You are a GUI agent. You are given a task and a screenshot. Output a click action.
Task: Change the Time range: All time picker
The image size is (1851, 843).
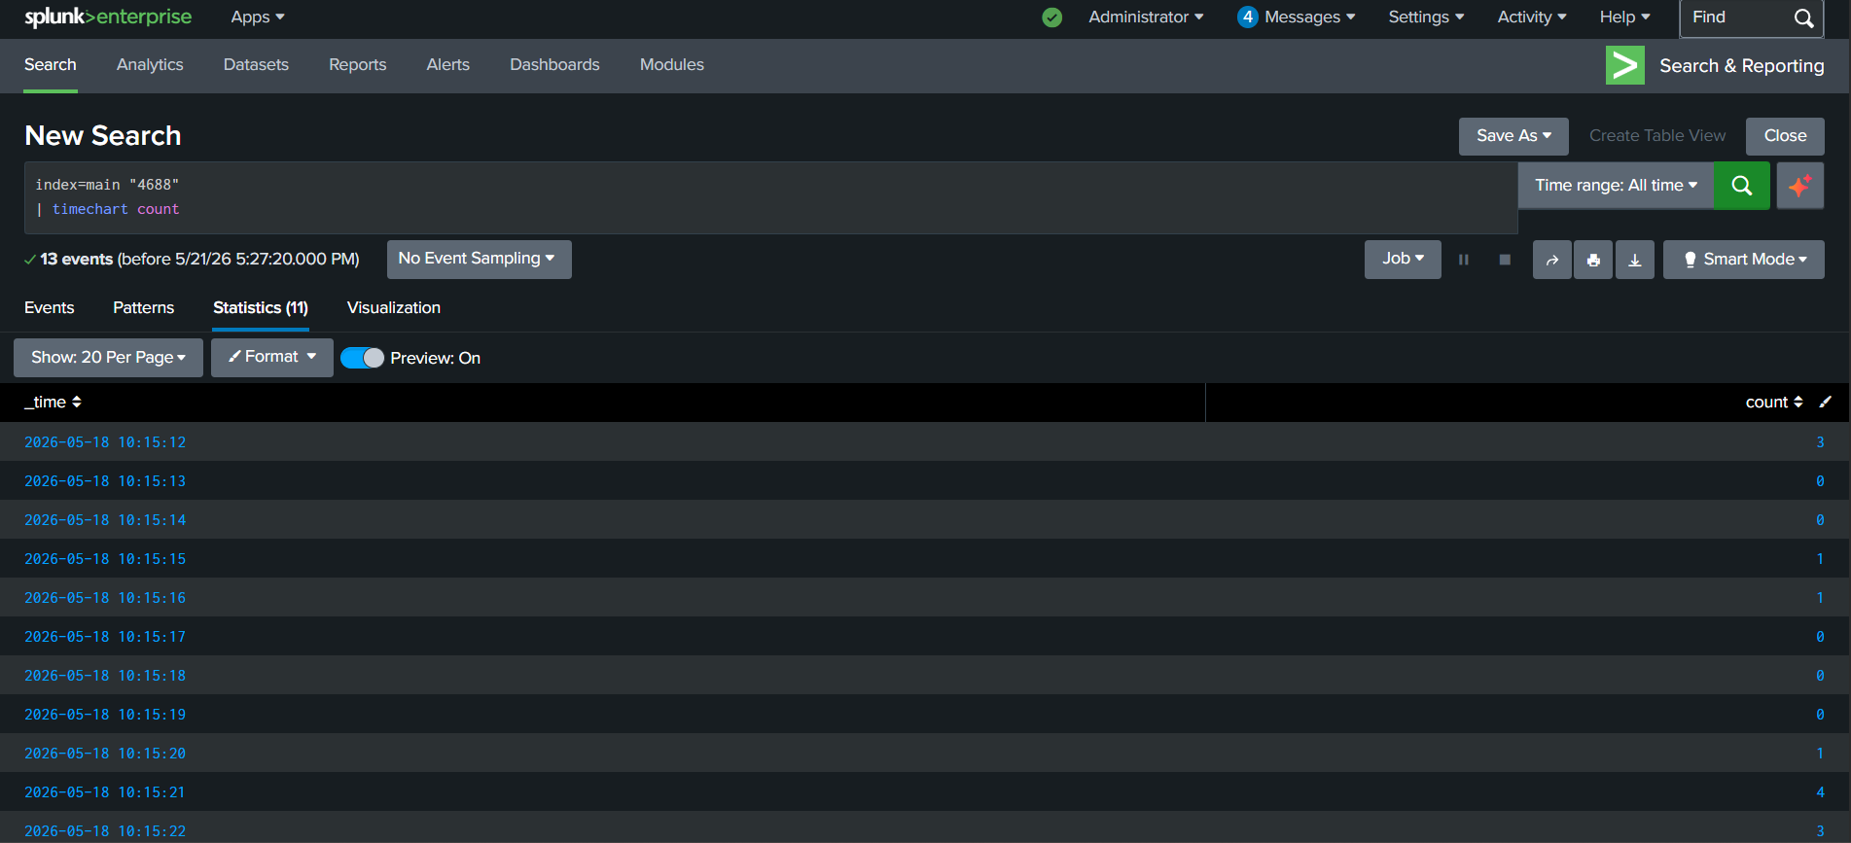click(1616, 186)
